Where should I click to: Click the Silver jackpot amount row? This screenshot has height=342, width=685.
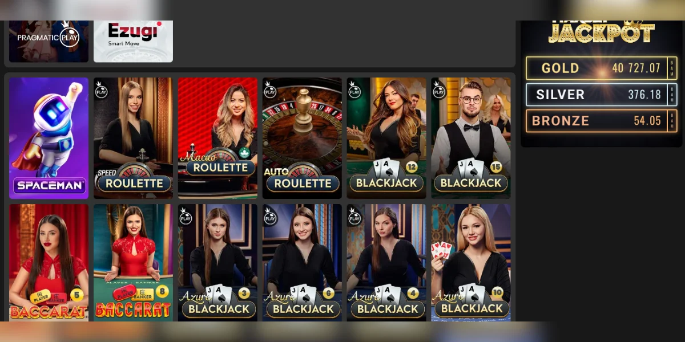(601, 95)
